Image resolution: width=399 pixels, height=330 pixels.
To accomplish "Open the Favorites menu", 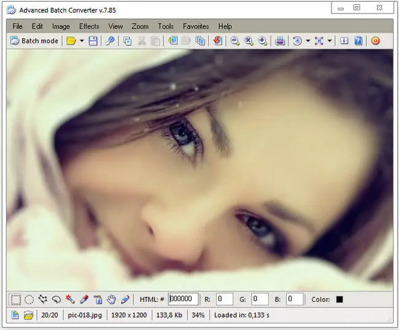I will (196, 26).
